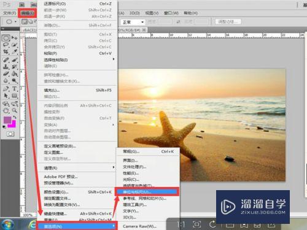Select the Clone Stamp tool

tap(6, 67)
